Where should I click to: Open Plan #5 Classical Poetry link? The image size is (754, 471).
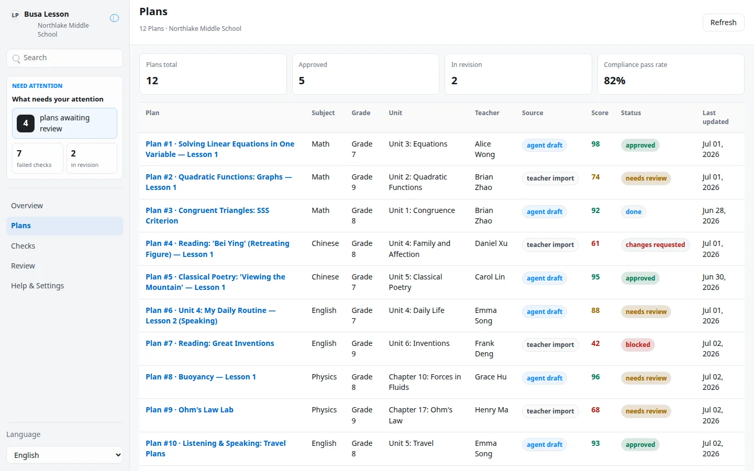point(215,282)
